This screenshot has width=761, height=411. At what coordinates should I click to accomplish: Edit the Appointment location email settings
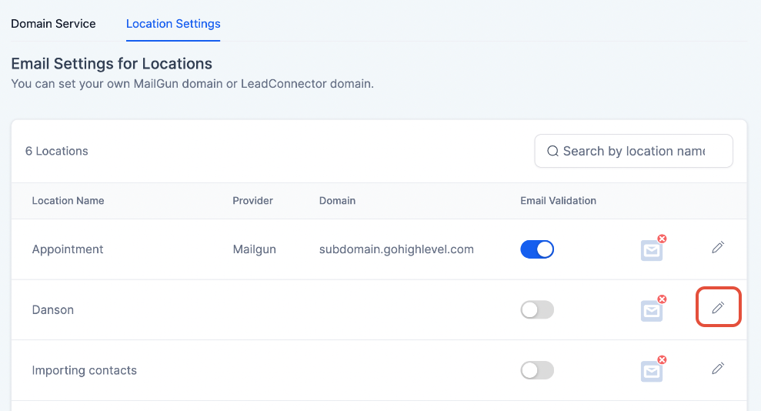[718, 248]
